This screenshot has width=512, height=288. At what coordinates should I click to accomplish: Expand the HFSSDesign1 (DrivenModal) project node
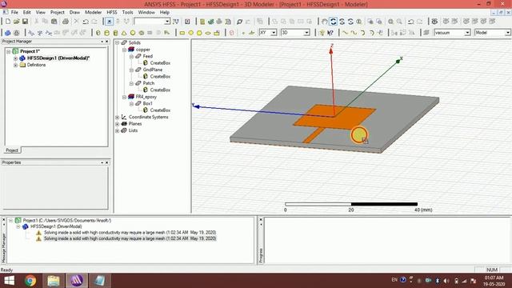click(15, 58)
